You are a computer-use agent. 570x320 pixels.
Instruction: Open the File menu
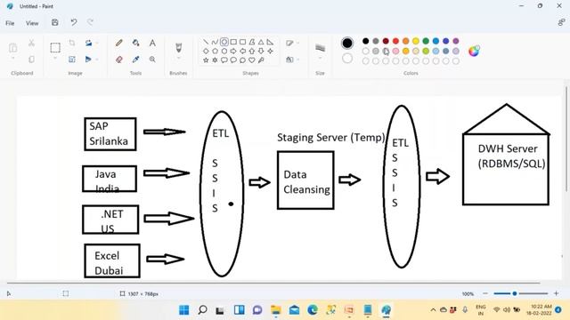10,23
